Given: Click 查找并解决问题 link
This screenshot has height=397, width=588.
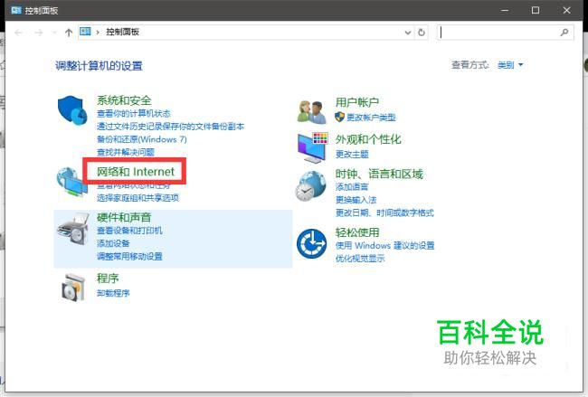Looking at the screenshot, I should point(126,152).
